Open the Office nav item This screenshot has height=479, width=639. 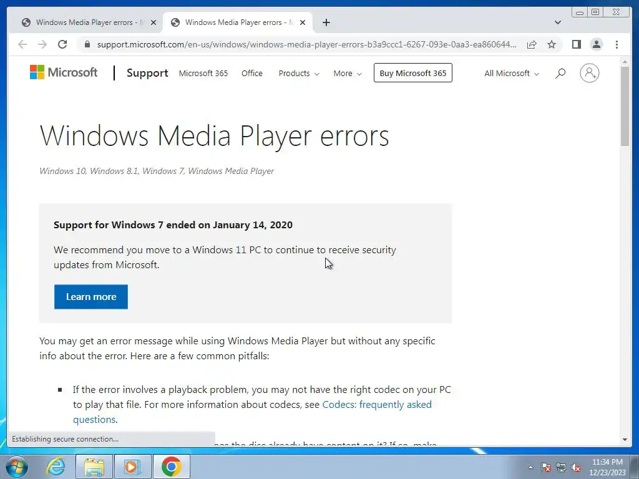[x=252, y=74]
